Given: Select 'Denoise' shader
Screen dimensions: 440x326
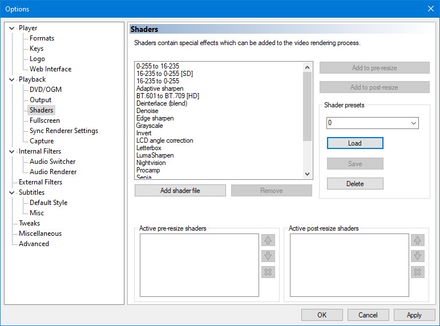Looking at the screenshot, I should [147, 111].
